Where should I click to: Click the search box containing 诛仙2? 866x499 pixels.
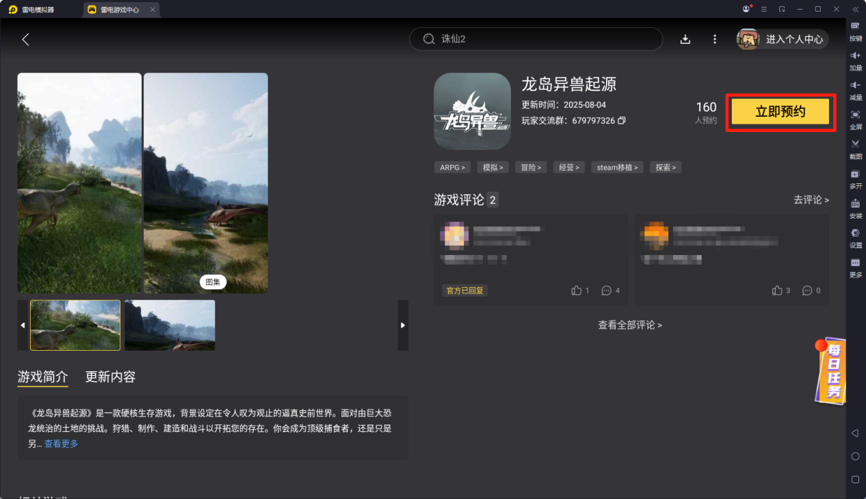[x=536, y=39]
